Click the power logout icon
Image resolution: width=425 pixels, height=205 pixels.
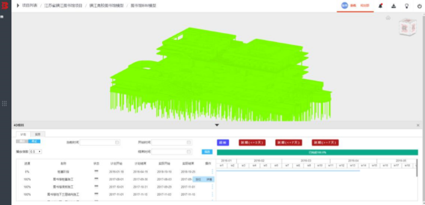click(x=420, y=6)
